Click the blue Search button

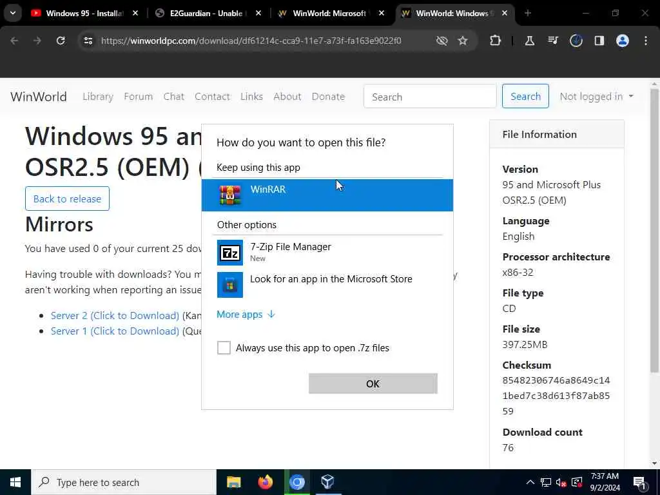point(525,97)
